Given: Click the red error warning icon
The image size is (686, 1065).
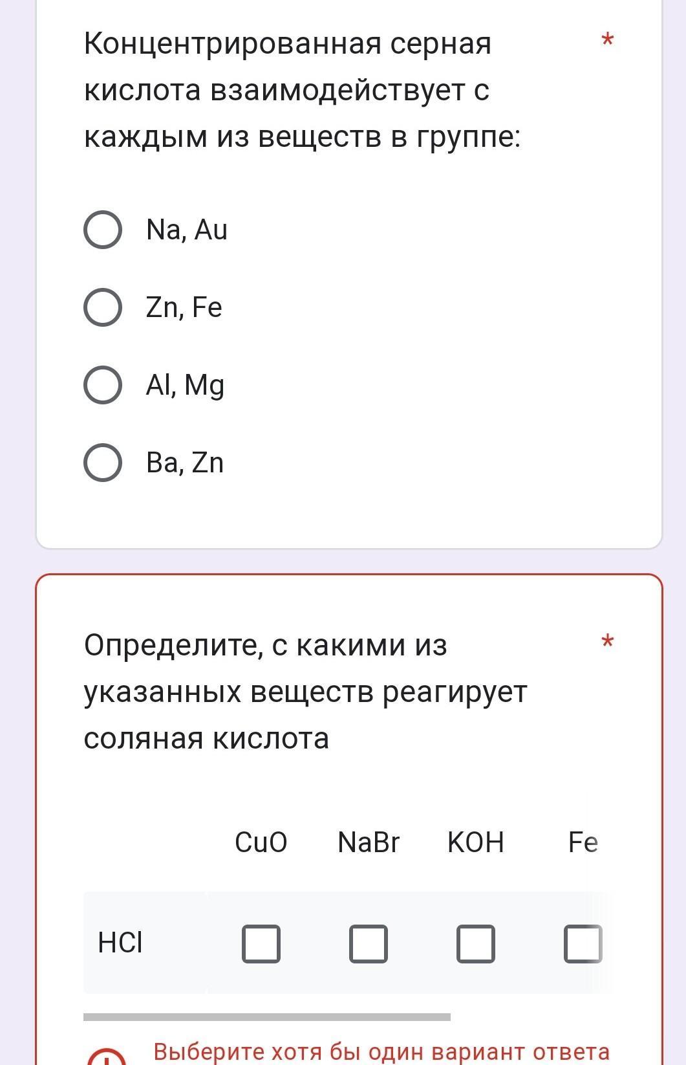Looking at the screenshot, I should 106,1057.
